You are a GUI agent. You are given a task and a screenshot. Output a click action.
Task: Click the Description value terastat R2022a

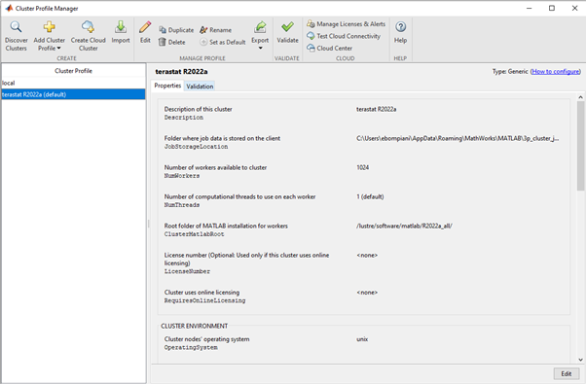pyautogui.click(x=377, y=109)
